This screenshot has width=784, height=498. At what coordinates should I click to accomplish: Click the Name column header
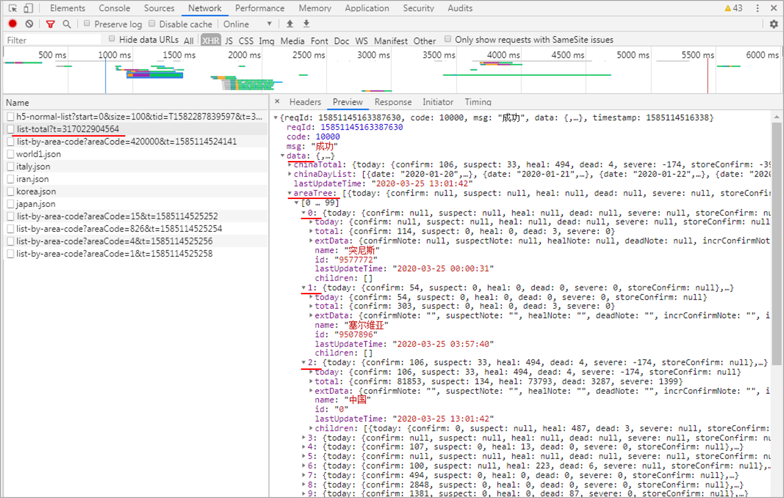click(x=135, y=102)
